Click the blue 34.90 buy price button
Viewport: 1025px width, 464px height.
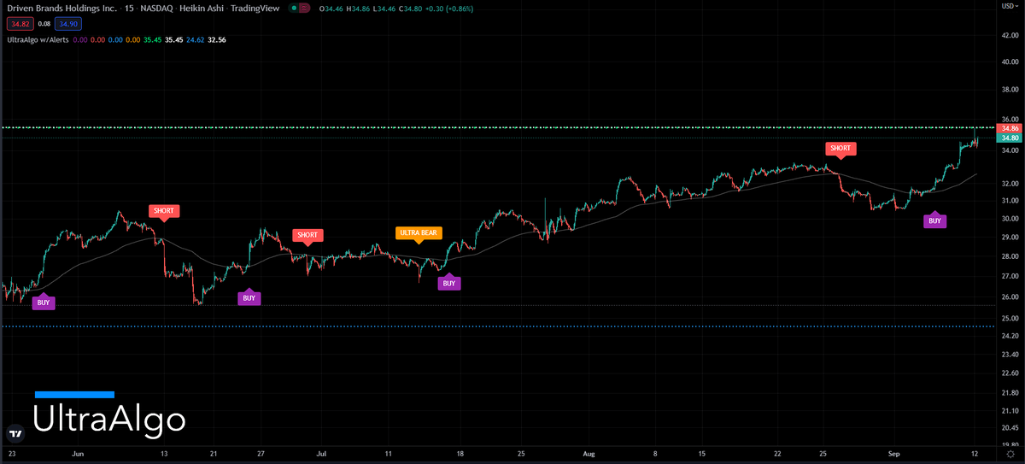[x=68, y=25]
